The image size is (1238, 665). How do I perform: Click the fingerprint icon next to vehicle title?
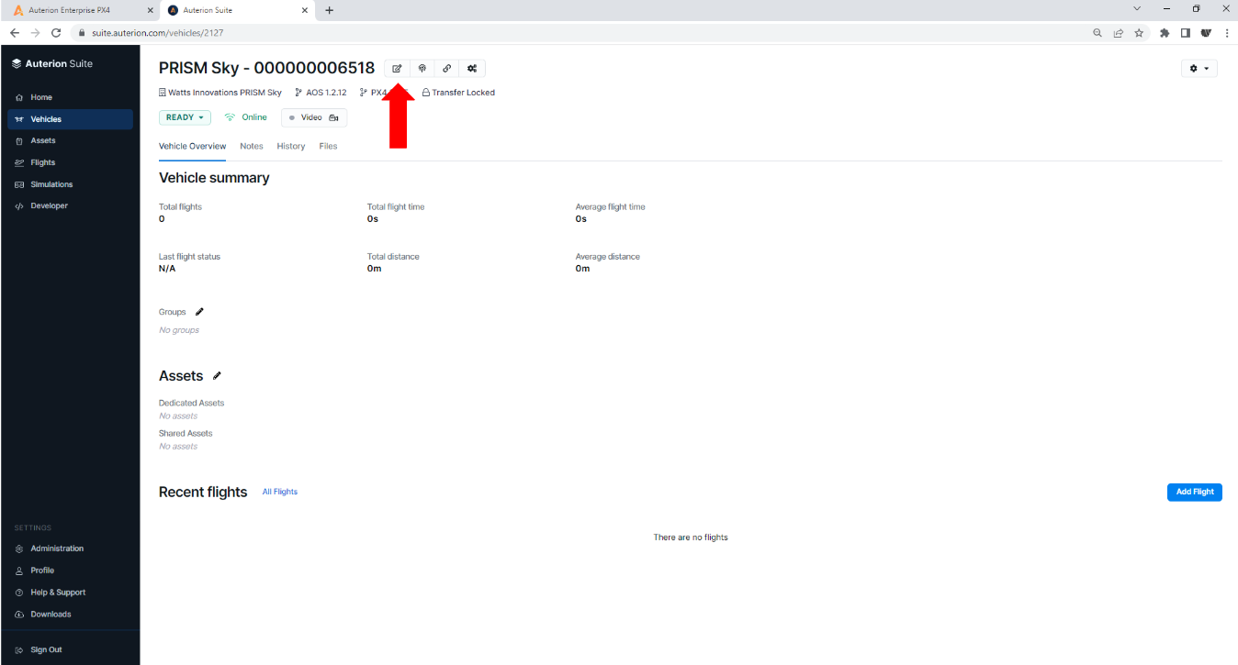pyautogui.click(x=422, y=69)
